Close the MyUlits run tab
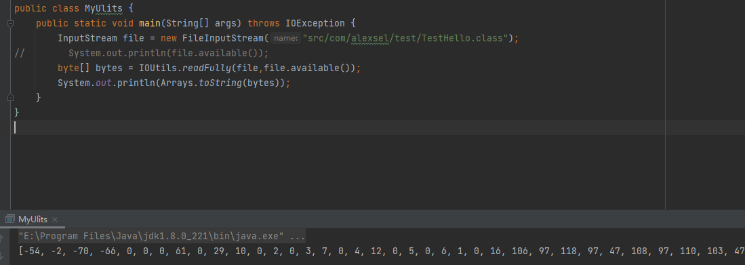 click(x=55, y=220)
